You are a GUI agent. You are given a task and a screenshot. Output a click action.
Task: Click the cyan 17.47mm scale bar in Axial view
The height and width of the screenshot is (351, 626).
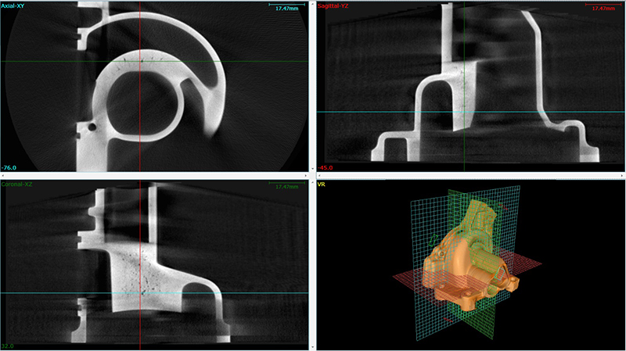click(285, 7)
